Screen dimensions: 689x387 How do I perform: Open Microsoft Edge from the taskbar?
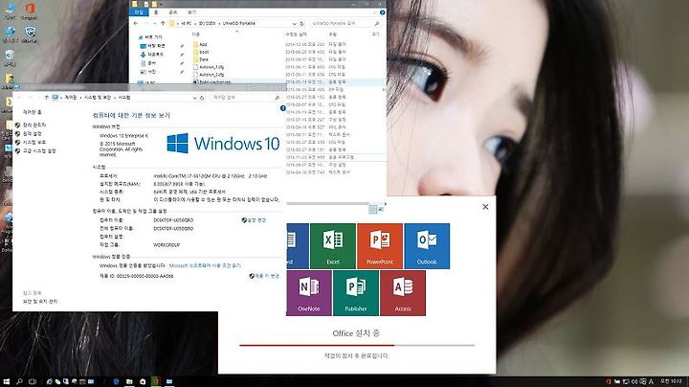[116, 381]
